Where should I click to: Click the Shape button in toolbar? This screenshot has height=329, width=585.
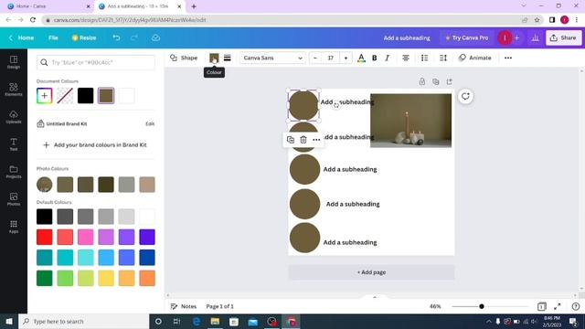point(184,58)
